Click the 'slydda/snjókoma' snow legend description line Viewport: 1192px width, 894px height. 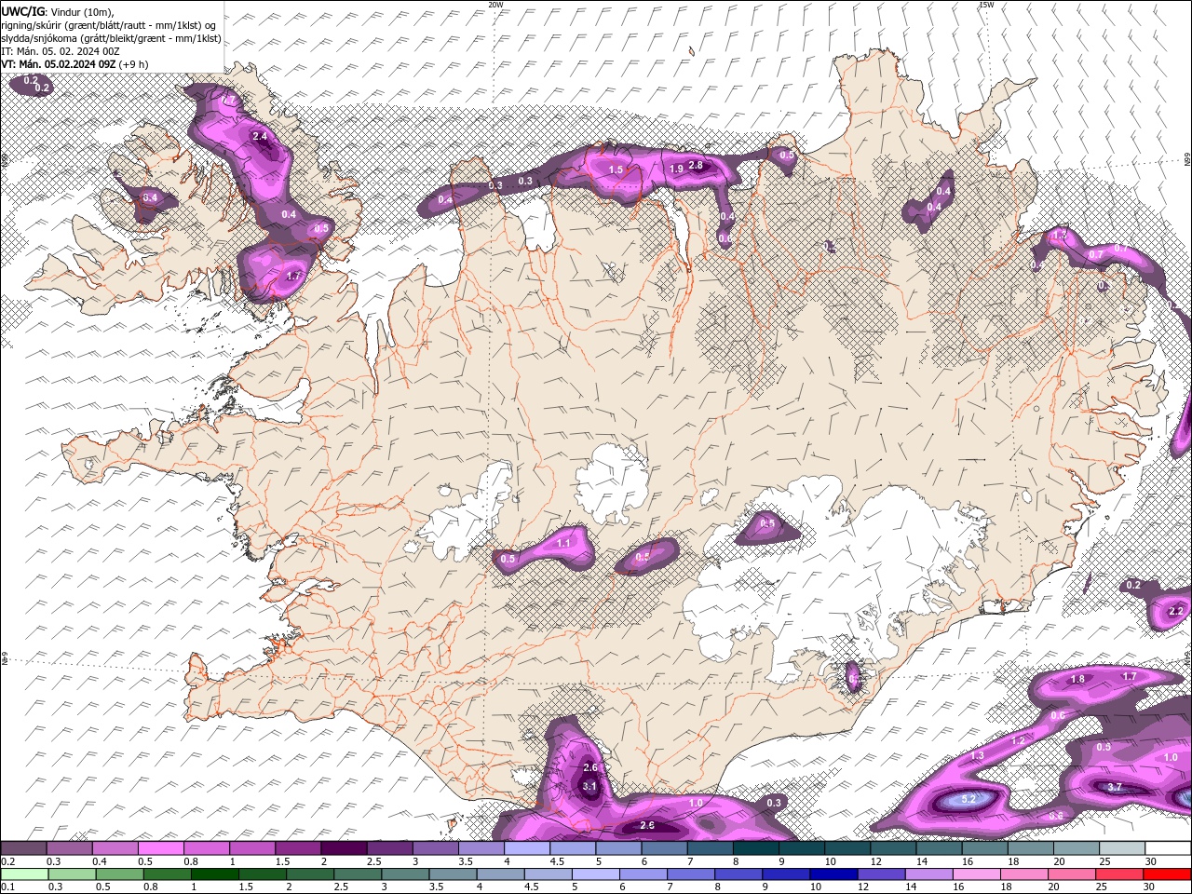[110, 37]
